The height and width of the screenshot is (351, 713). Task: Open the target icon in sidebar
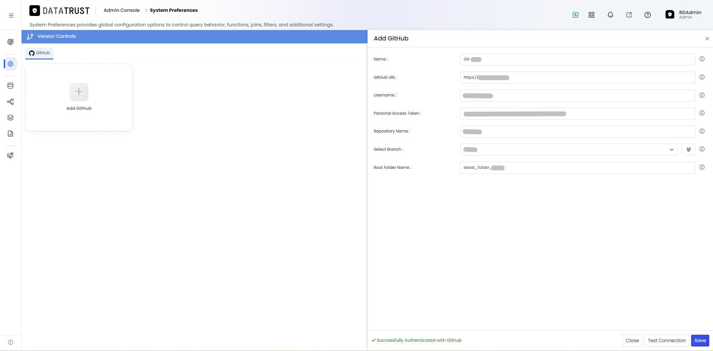coord(10,42)
